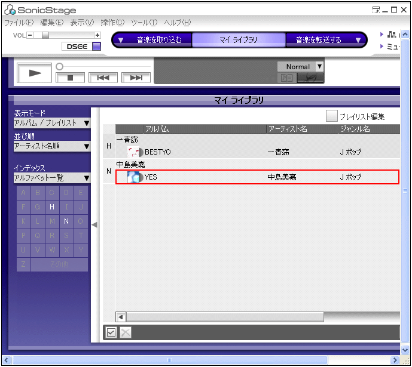The image size is (412, 367).
Task: Increase volume with the plus button
Action: 97,35
